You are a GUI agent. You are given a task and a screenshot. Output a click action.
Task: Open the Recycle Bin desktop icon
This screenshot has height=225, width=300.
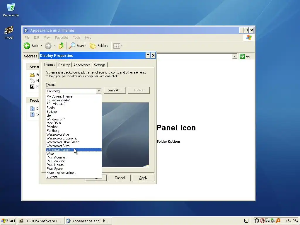(11, 10)
